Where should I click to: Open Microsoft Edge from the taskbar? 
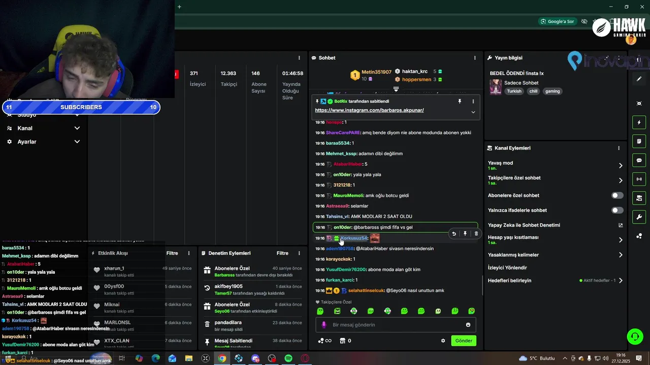(155, 358)
